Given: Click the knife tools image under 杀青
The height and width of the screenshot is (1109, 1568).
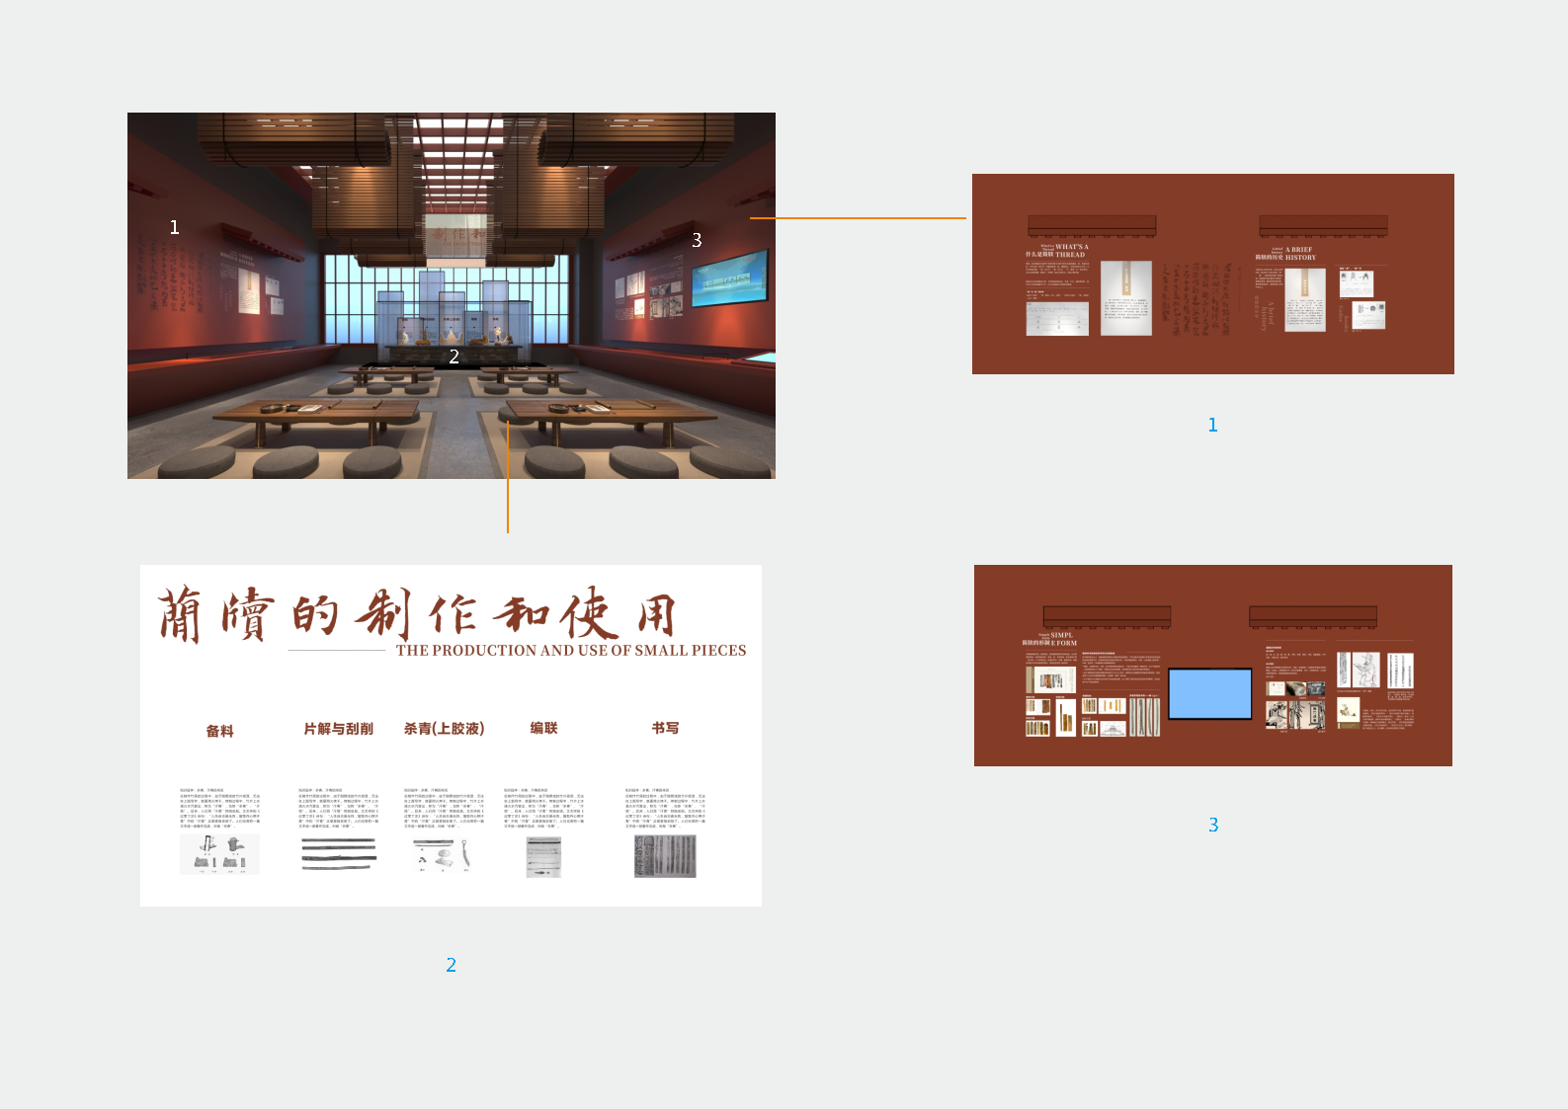Looking at the screenshot, I should coord(444,855).
